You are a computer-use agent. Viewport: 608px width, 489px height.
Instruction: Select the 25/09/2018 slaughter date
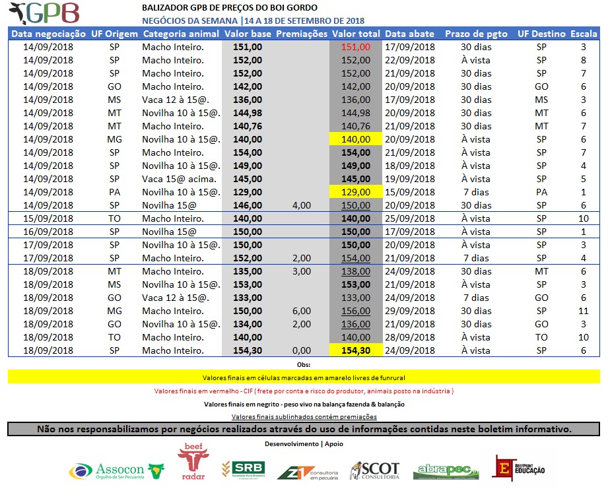410,218
